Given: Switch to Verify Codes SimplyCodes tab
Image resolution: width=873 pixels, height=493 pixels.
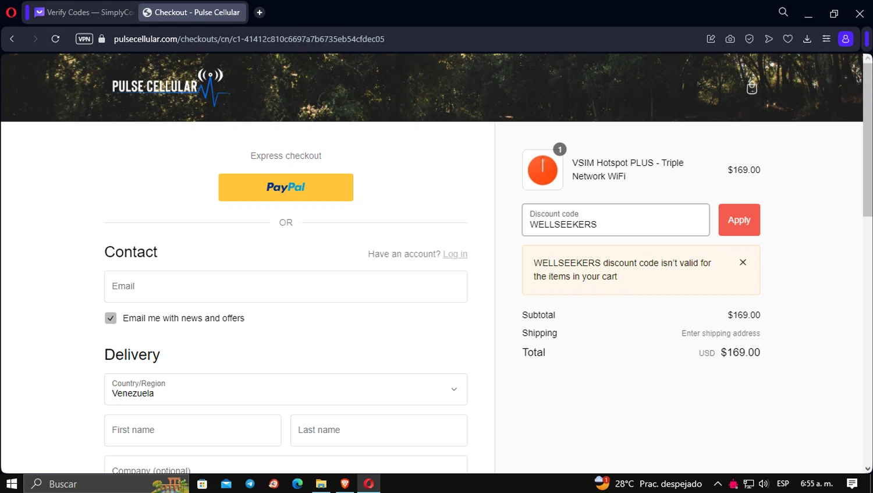Looking at the screenshot, I should click(x=84, y=12).
